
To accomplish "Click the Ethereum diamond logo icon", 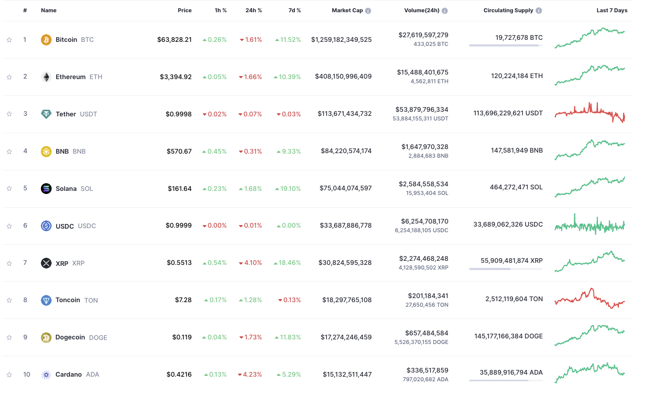I will 46,77.
